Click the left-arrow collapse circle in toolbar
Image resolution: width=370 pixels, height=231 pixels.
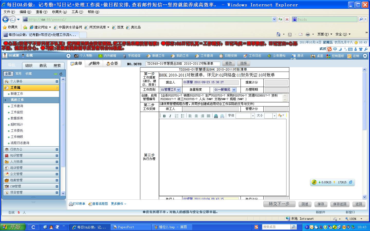tap(68, 56)
